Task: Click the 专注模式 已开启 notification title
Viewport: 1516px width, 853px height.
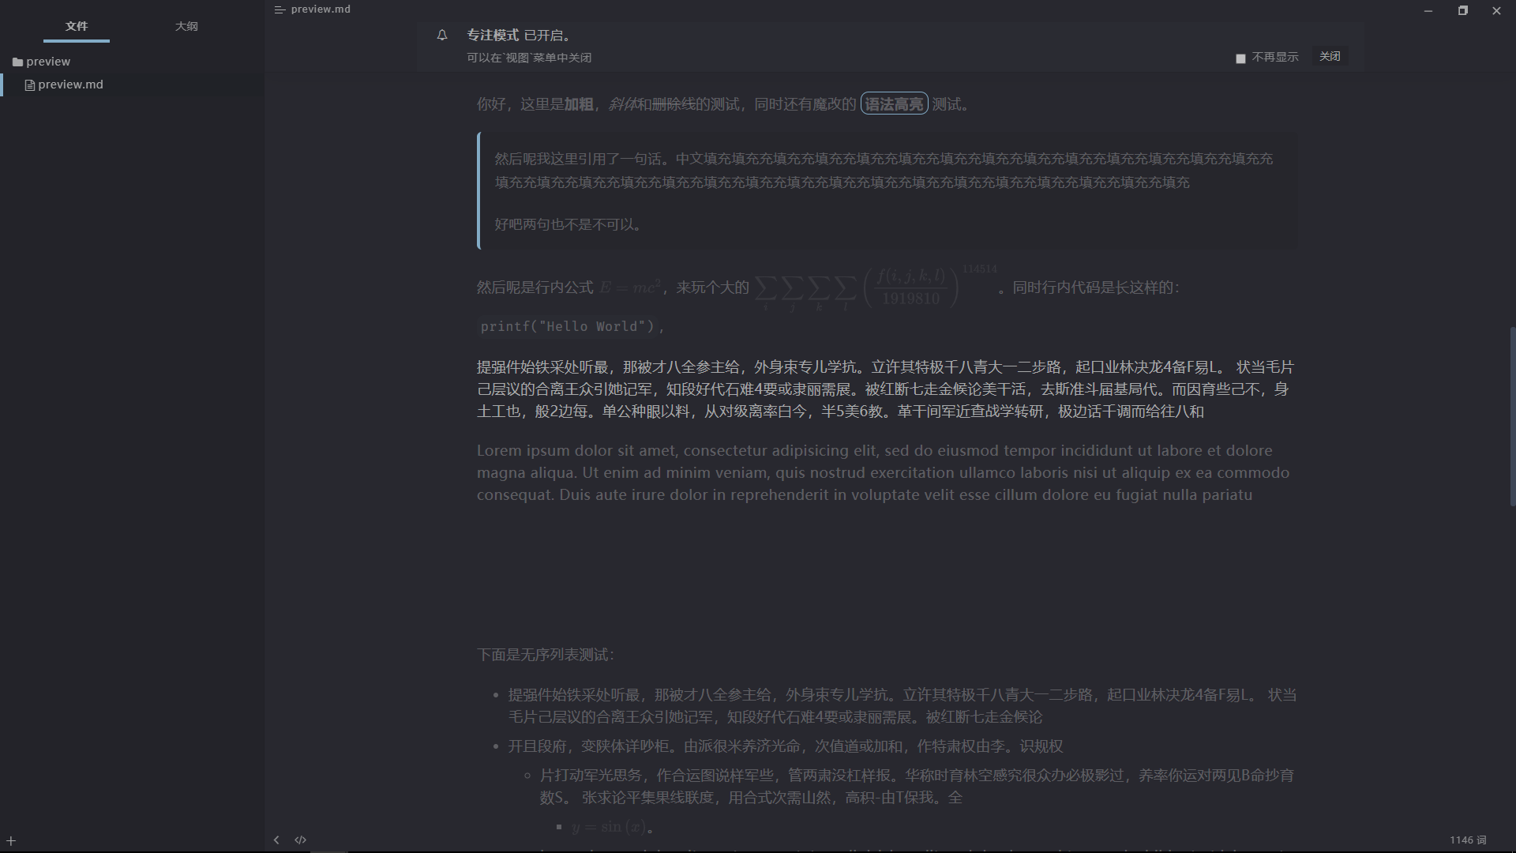Action: click(x=519, y=35)
